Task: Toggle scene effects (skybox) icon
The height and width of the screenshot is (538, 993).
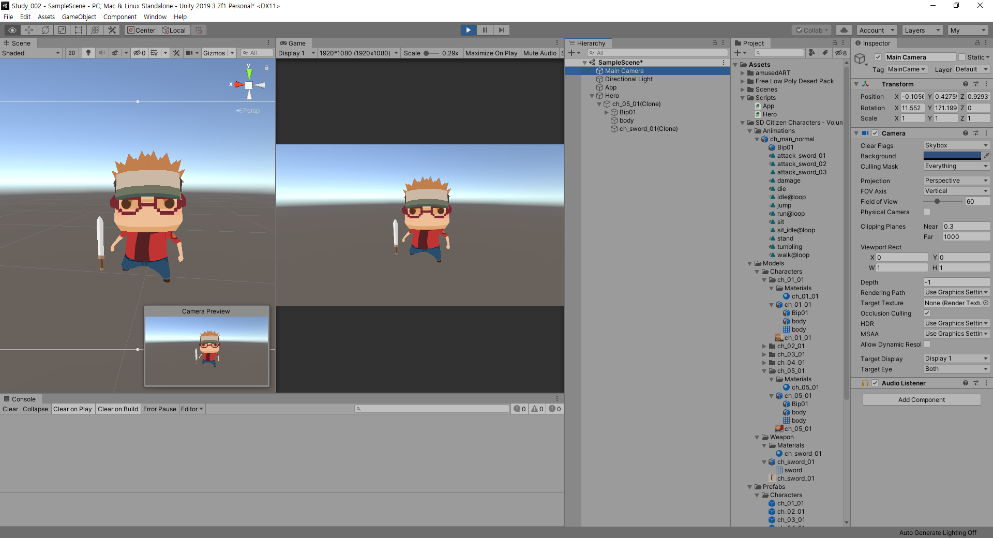Action: click(115, 53)
